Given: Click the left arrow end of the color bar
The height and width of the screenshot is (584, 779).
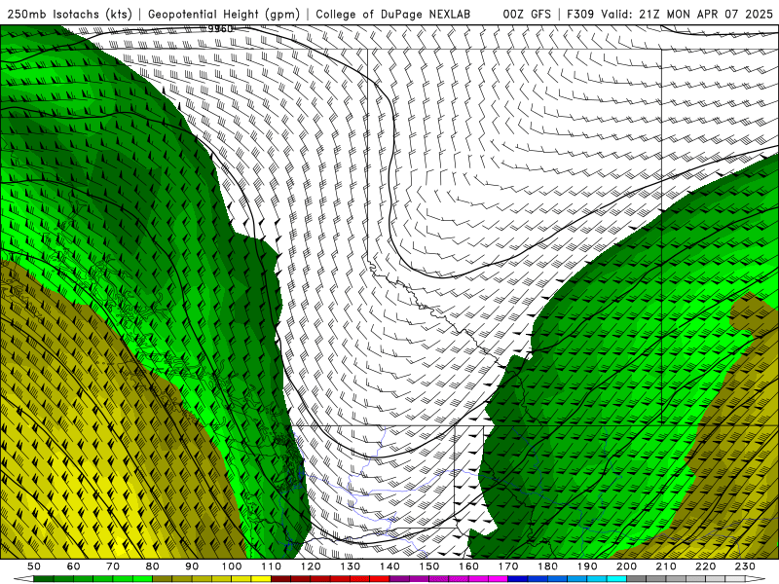Looking at the screenshot, I should pos(23,579).
